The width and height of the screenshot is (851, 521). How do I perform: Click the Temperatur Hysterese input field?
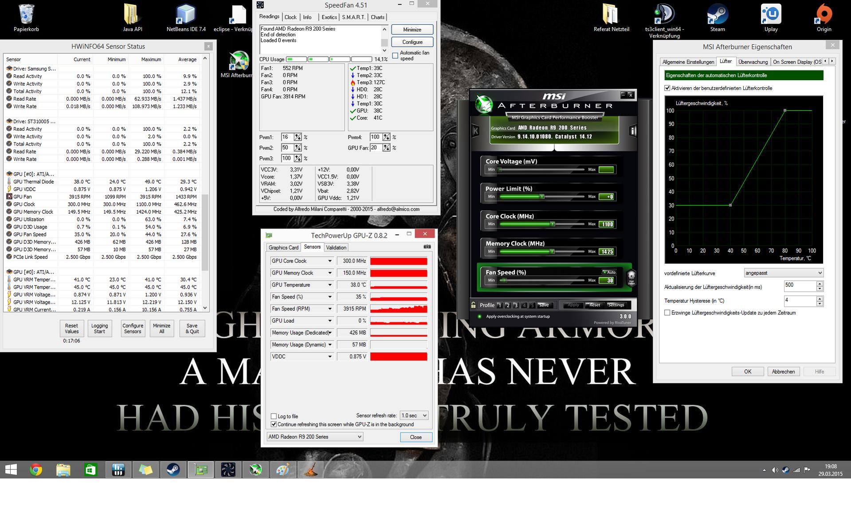pos(800,301)
